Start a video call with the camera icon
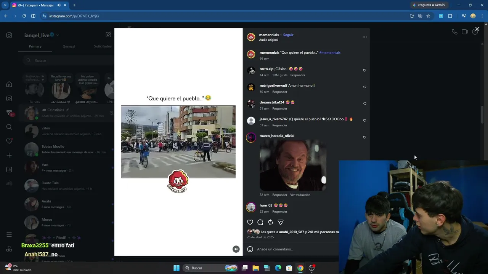Image resolution: width=488 pixels, height=274 pixels. tap(465, 32)
